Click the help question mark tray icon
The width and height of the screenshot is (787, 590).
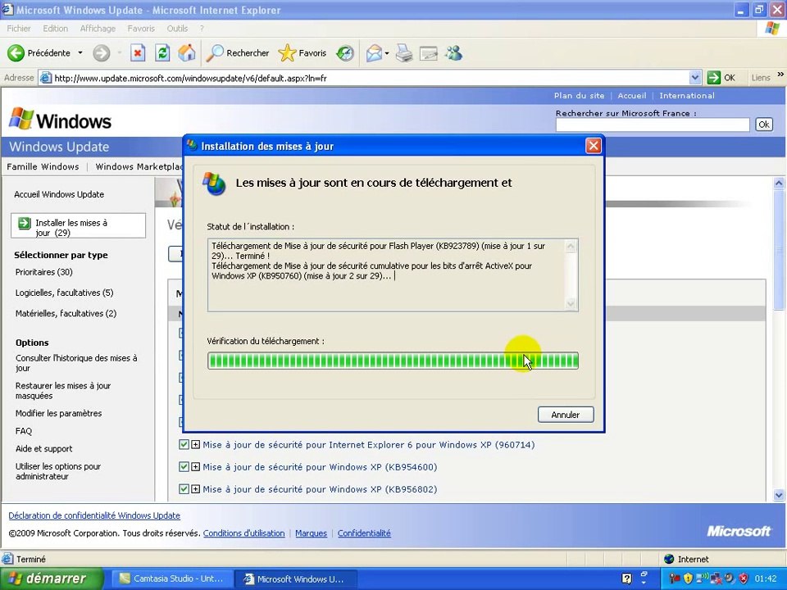626,579
